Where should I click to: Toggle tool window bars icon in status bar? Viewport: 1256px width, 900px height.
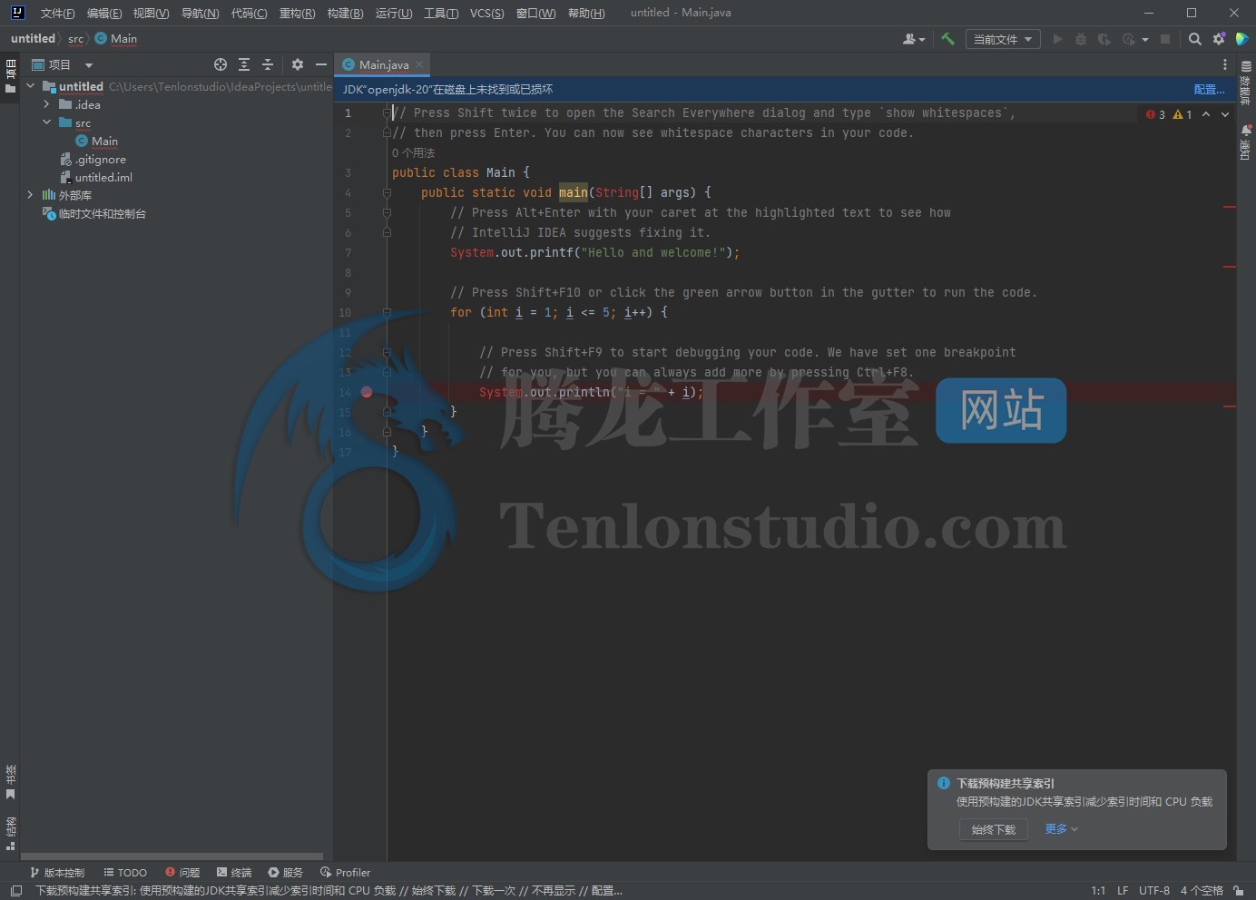pyautogui.click(x=15, y=891)
